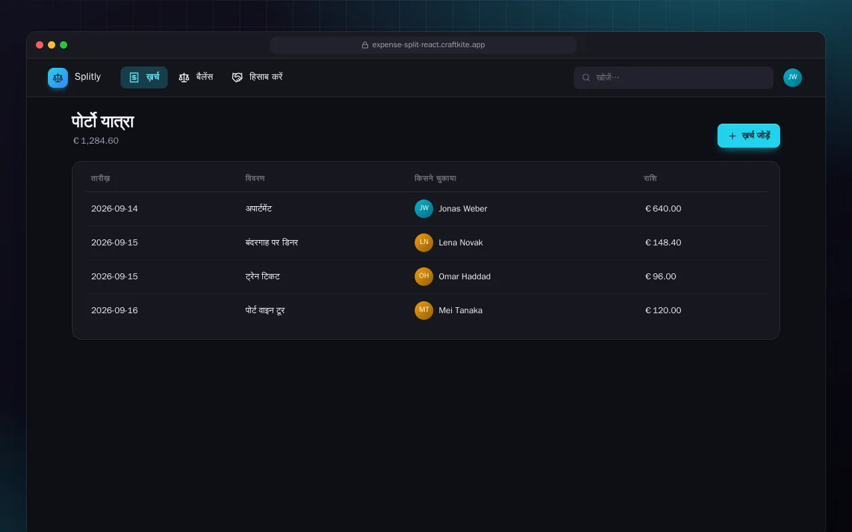
Task: Click the € 148.40 amount cell
Action: 663,243
